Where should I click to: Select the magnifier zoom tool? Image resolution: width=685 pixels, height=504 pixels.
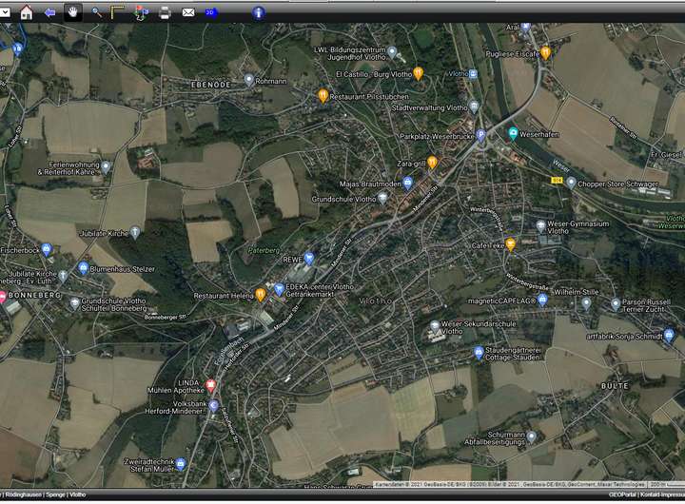97,12
